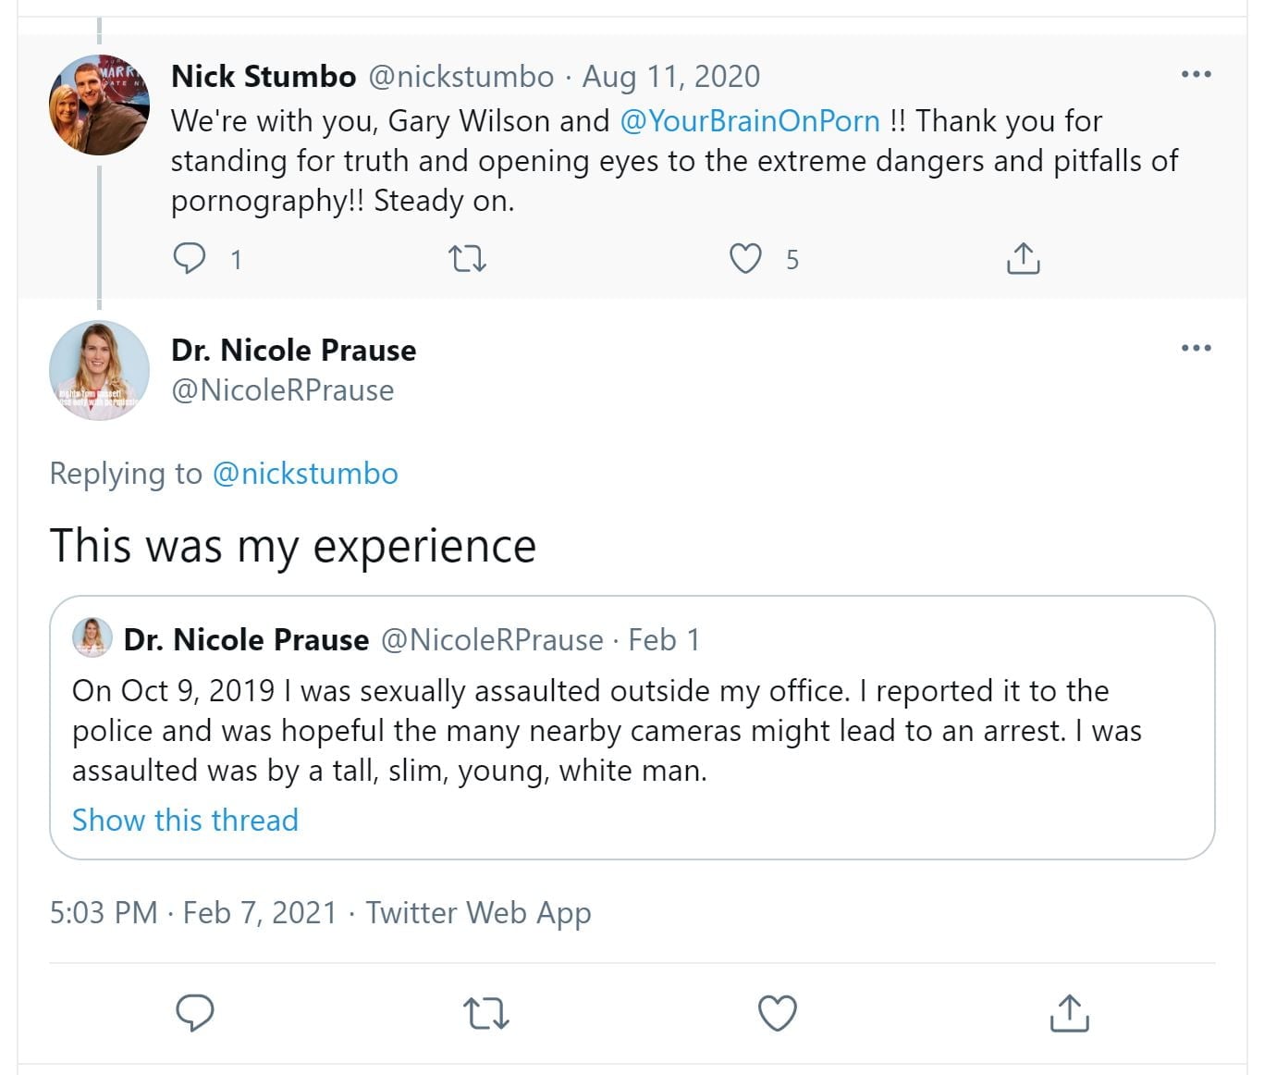Share Dr. Nicole Prause's main tweet
This screenshot has height=1075, width=1264.
[1069, 1013]
